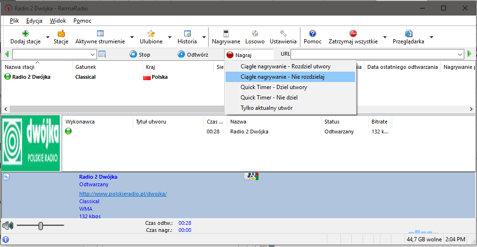Click the Odtwórz play button

point(193,55)
